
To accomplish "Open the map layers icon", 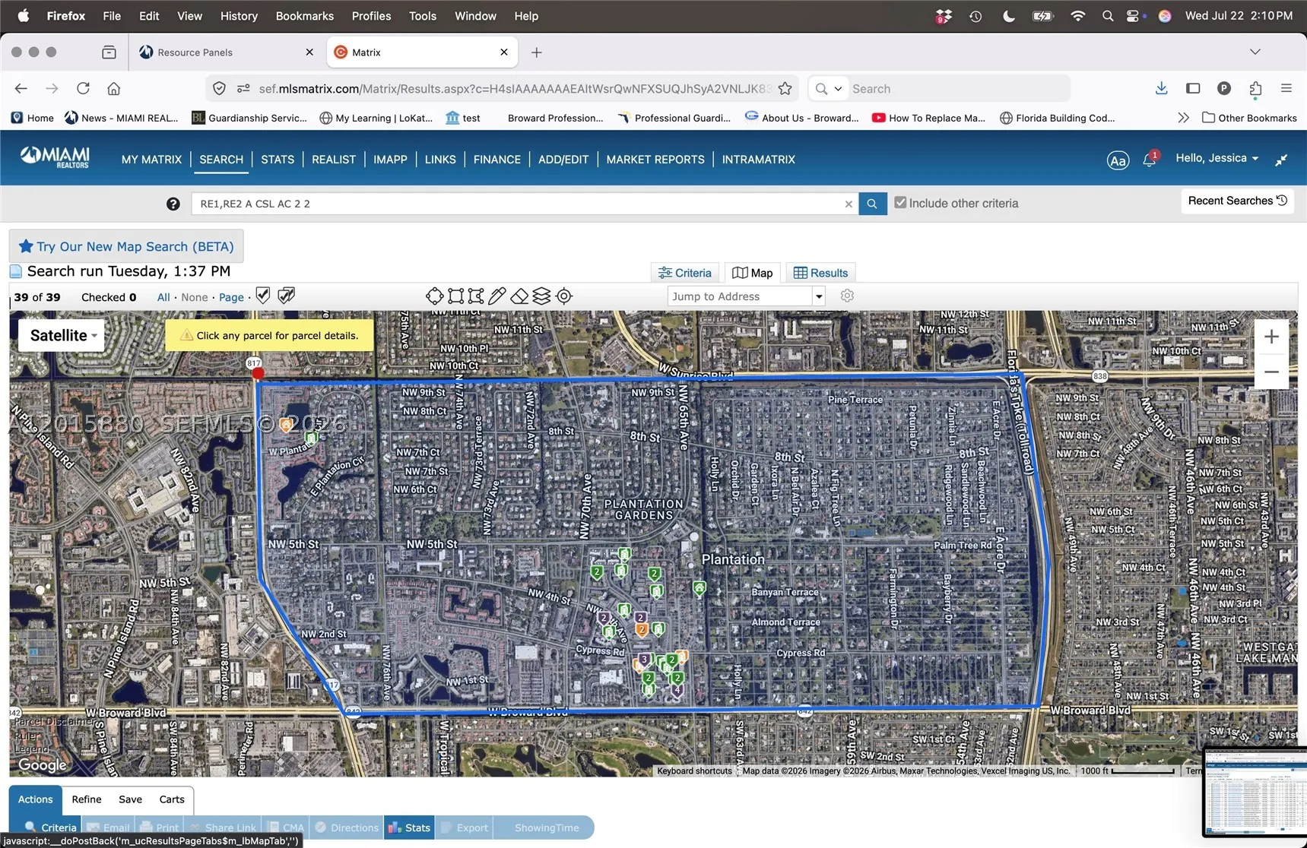I will [541, 296].
